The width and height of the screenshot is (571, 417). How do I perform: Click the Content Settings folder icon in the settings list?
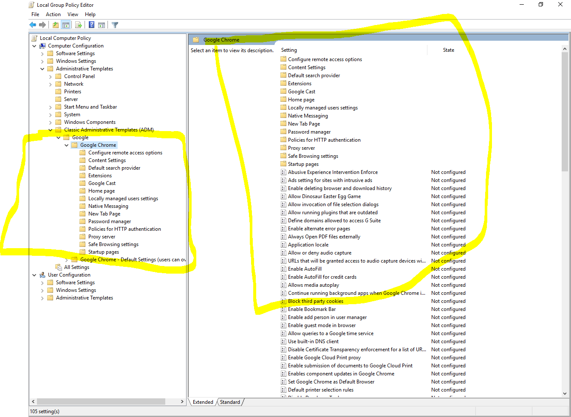click(283, 67)
